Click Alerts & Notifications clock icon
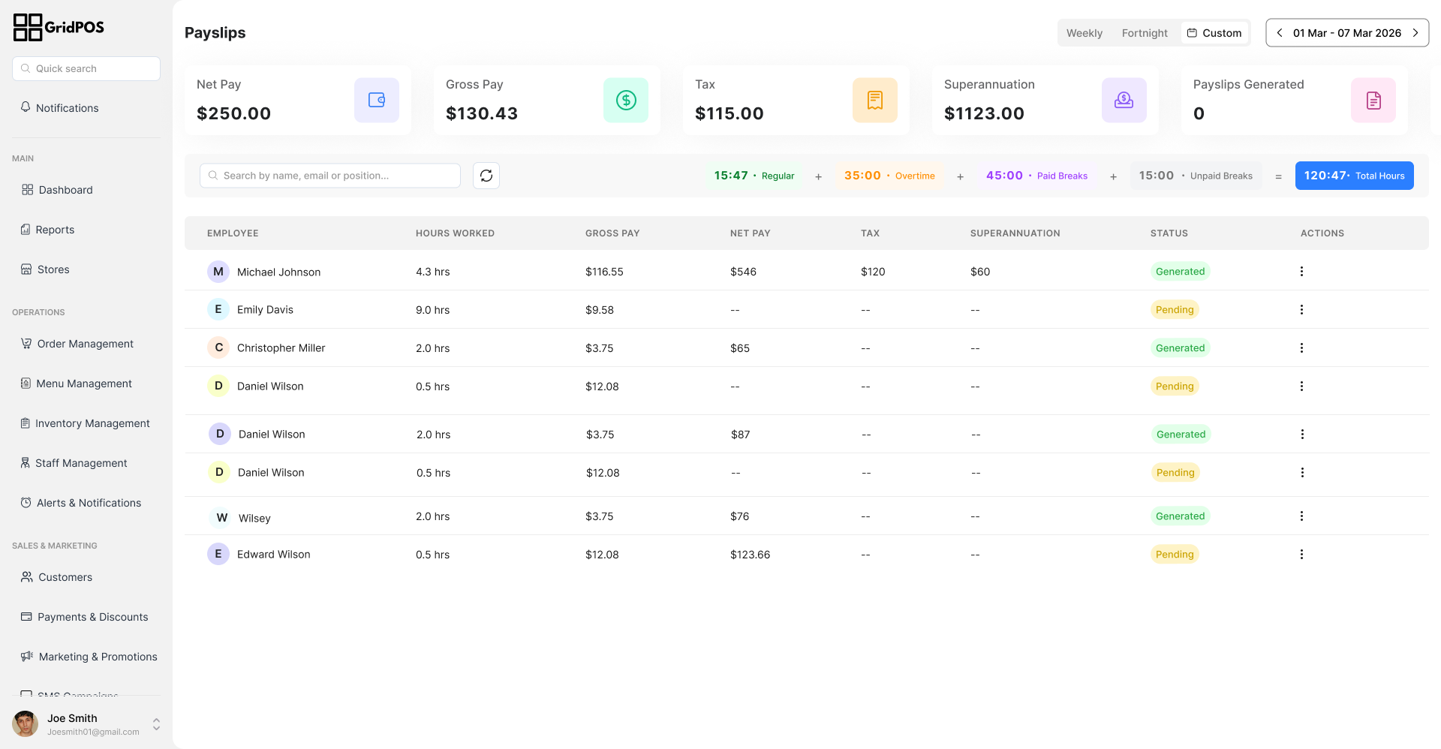This screenshot has height=749, width=1441. pyautogui.click(x=26, y=503)
